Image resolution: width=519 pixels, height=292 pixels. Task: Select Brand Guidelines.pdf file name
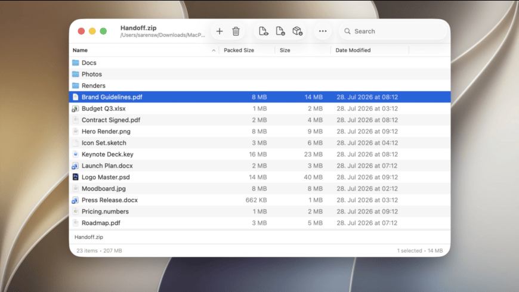point(112,97)
